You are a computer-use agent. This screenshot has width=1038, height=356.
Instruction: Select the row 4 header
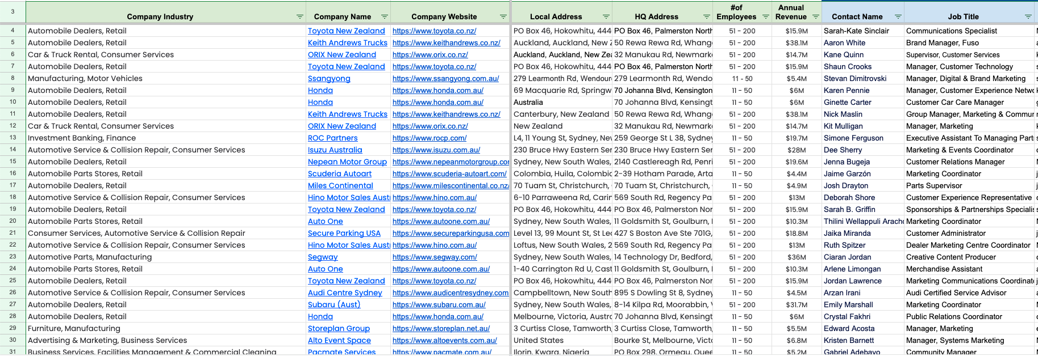coord(12,31)
